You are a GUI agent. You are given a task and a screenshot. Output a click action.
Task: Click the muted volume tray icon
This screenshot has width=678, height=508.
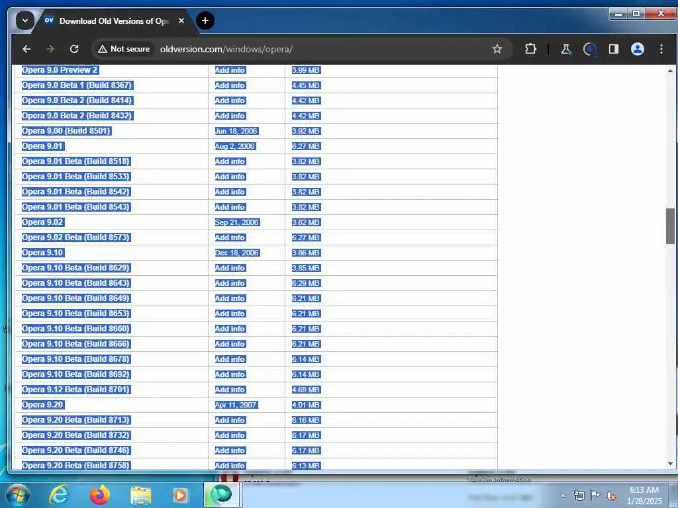pyautogui.click(x=611, y=496)
